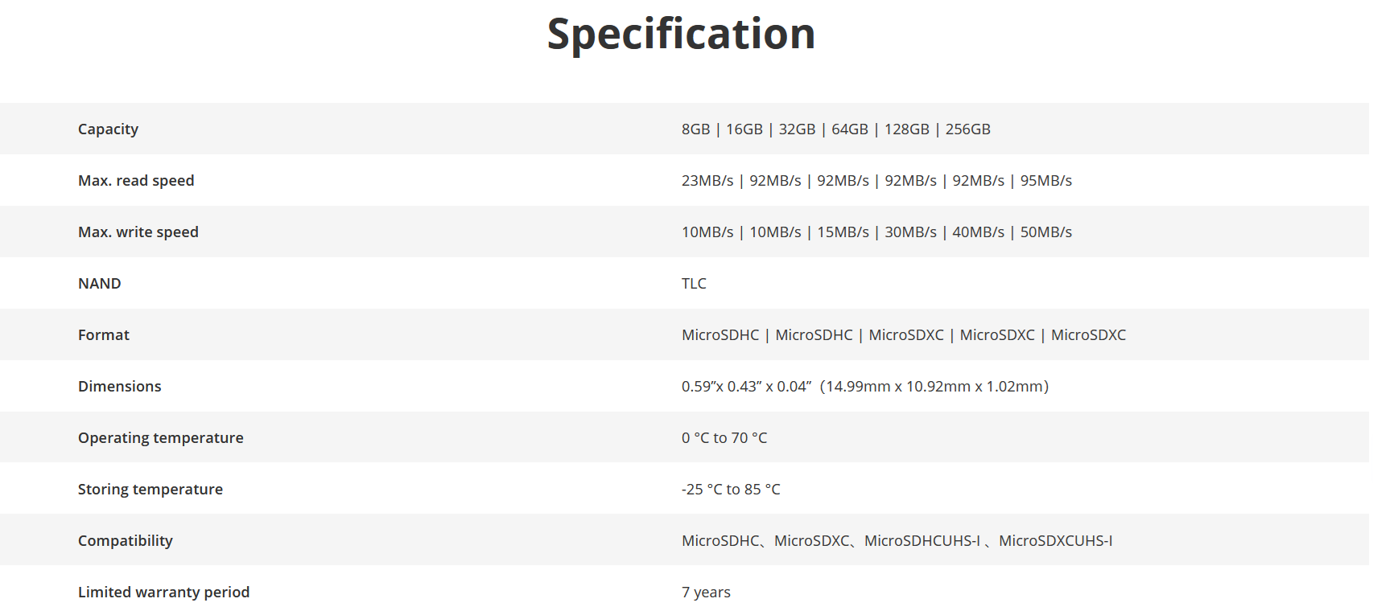The width and height of the screenshot is (1373, 611).
Task: Click the Capacity row label
Action: [x=108, y=129]
